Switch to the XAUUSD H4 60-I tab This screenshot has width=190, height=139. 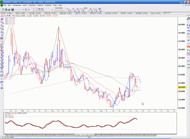[x=35, y=13]
